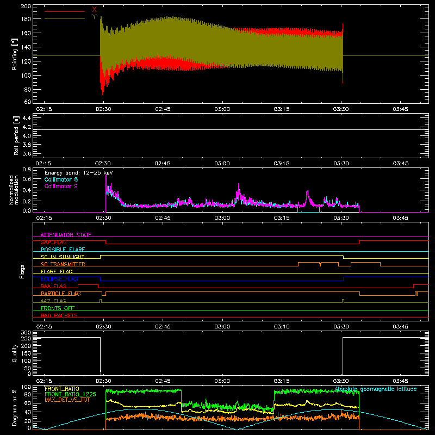Select the PARTICLE_FLAG label

[61, 294]
